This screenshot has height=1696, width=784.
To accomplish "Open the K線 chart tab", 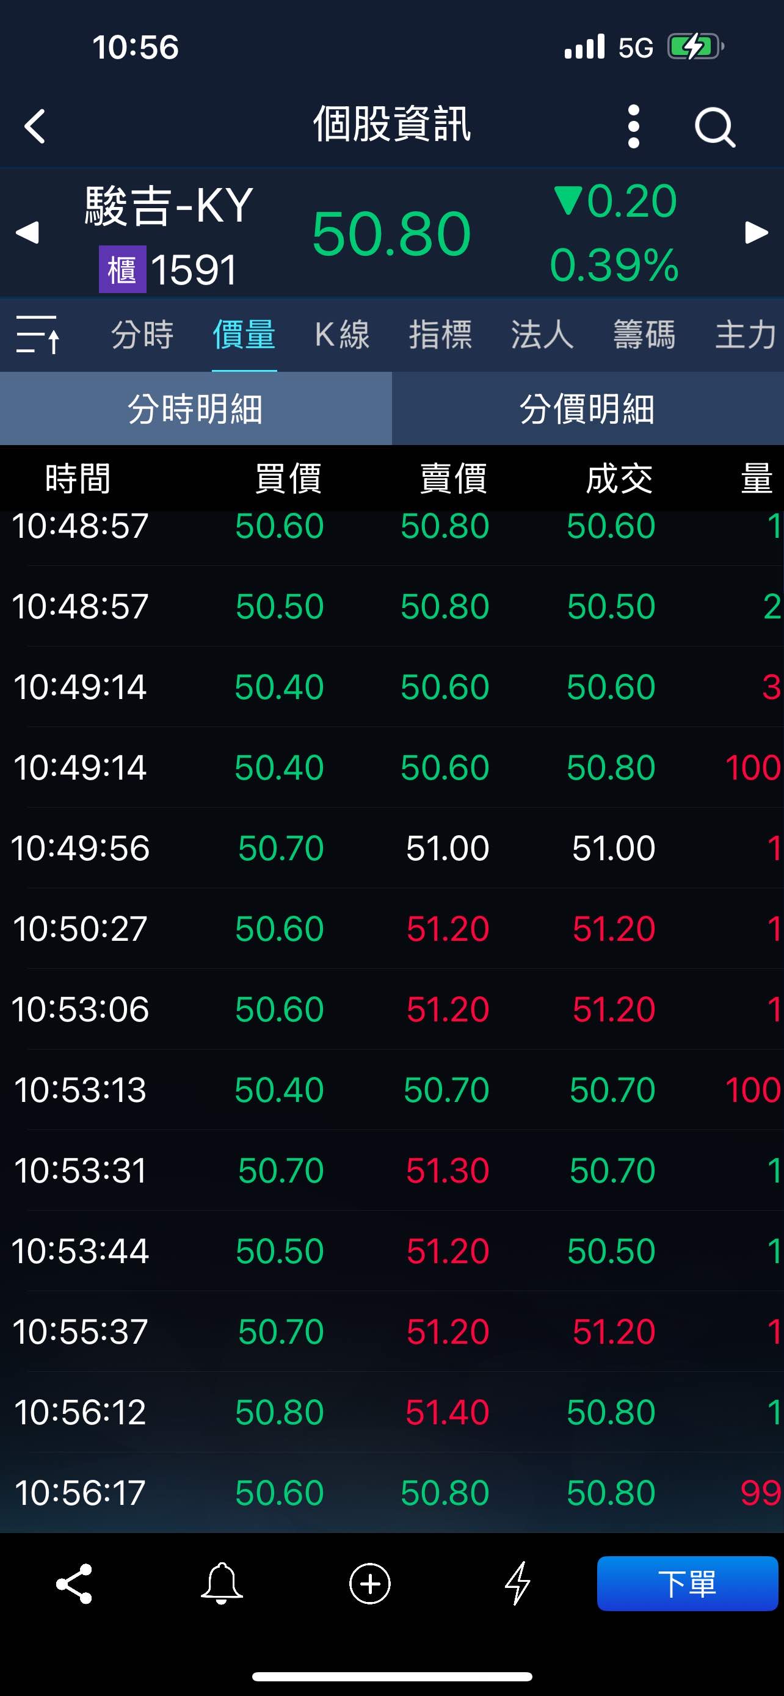I will [343, 335].
